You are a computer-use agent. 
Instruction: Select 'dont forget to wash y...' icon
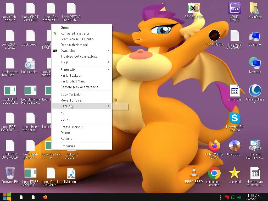coord(255,173)
